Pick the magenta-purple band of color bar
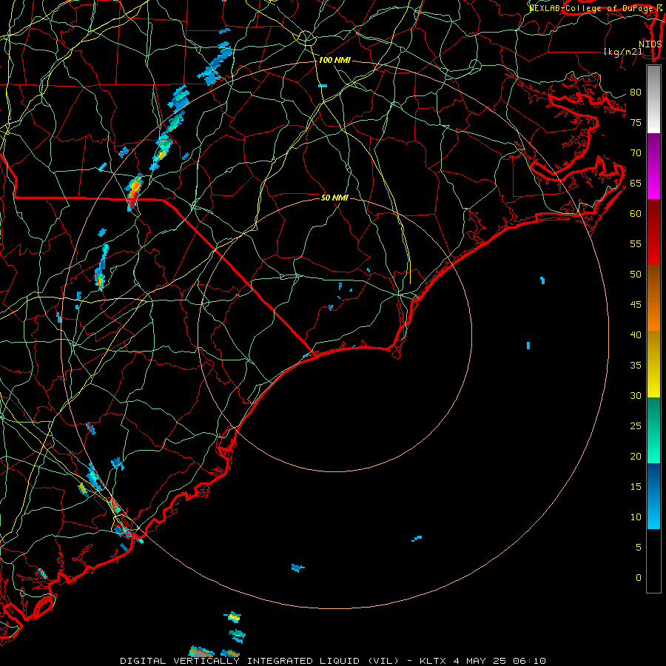The width and height of the screenshot is (666, 666). pos(653,166)
